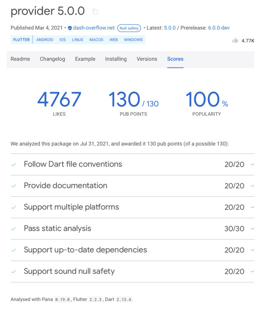
Task: Open the Example tab
Action: point(85,59)
